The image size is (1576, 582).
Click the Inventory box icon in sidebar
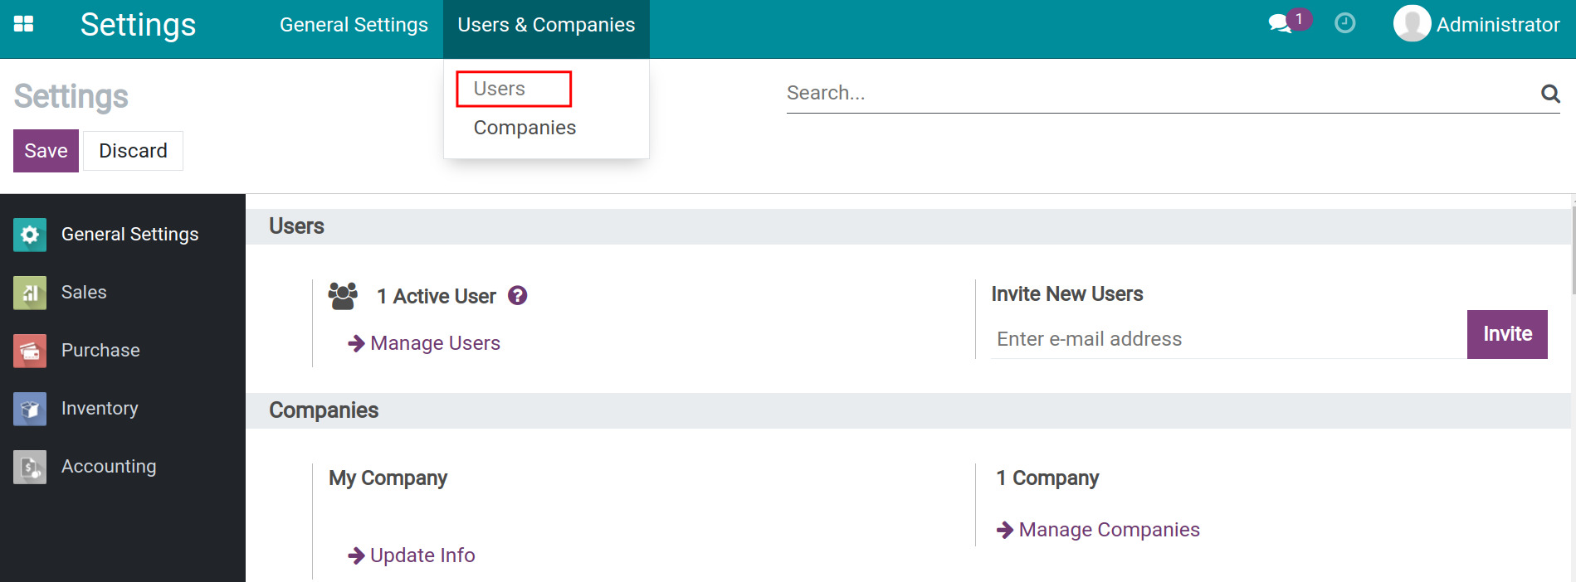[30, 409]
